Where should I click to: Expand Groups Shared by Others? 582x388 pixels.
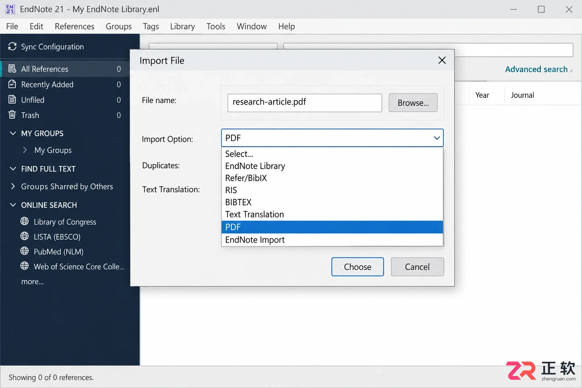[x=13, y=186]
